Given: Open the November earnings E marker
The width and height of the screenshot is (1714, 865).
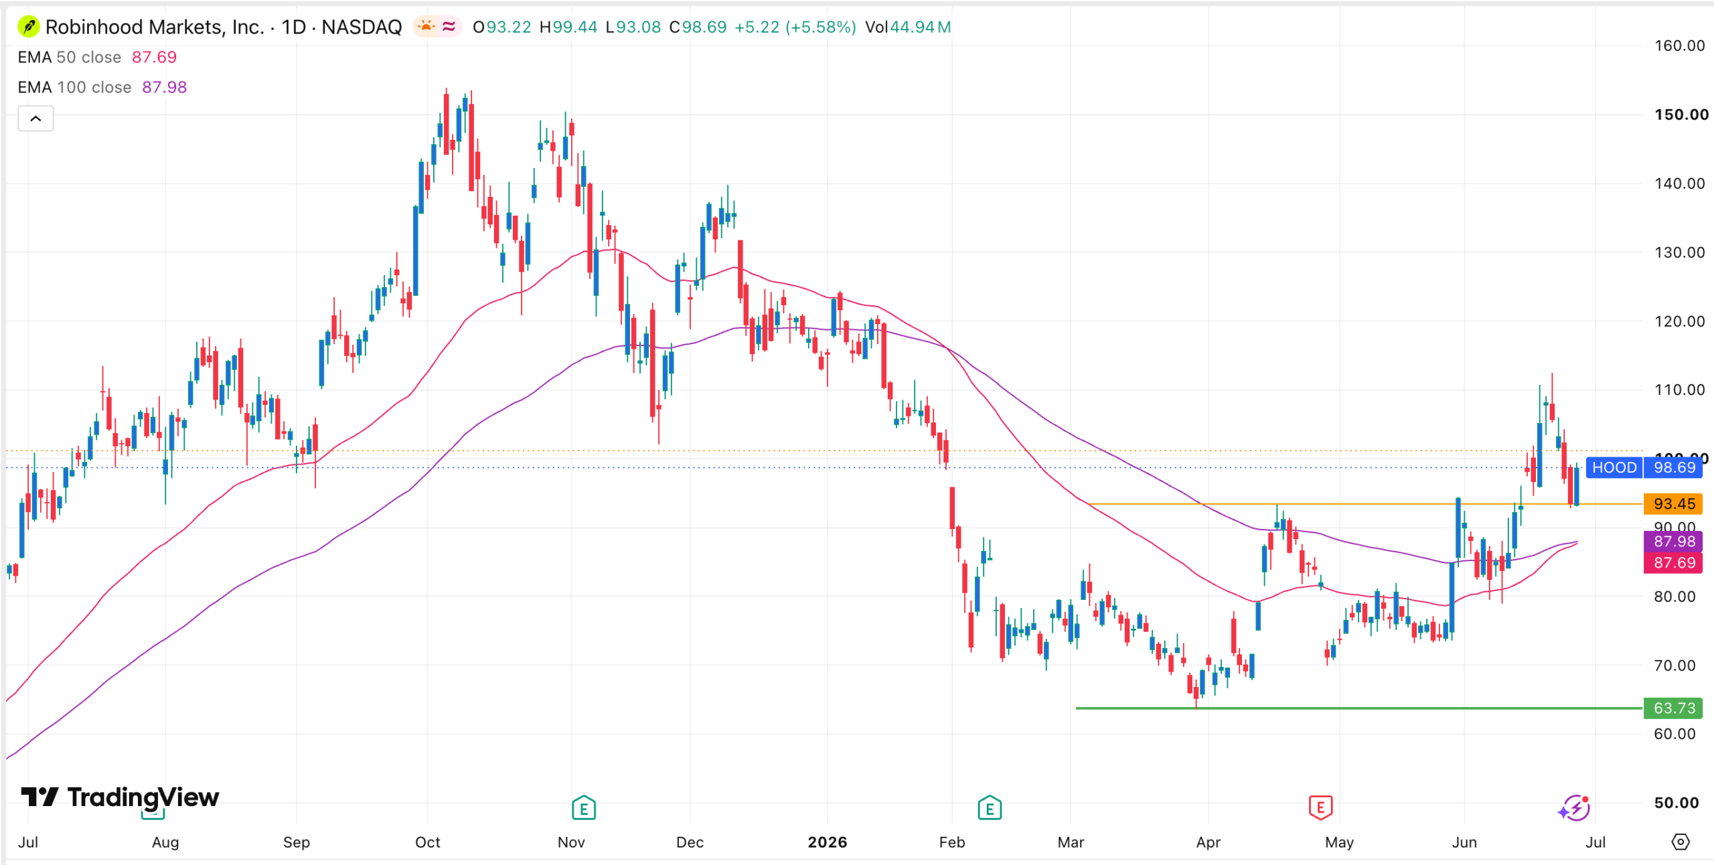Looking at the screenshot, I should 584,807.
